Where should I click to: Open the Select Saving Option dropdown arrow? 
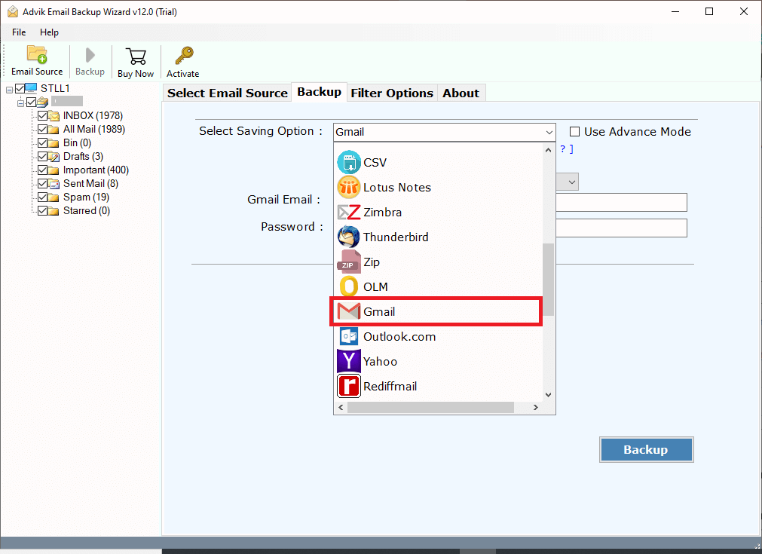[x=549, y=132]
